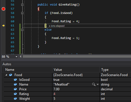Click the horizontal scrollbar left arrow
This screenshot has width=131, height=102.
pyautogui.click(x=21, y=57)
